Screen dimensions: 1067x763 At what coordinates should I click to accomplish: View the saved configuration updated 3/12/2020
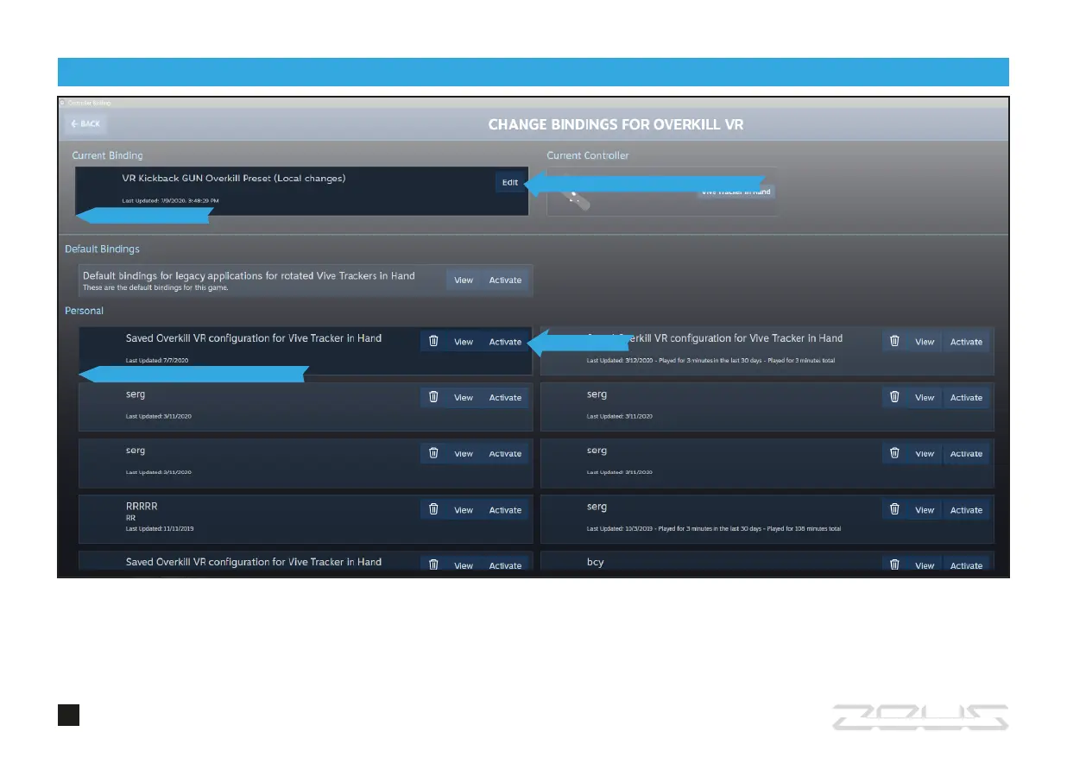[x=925, y=341]
